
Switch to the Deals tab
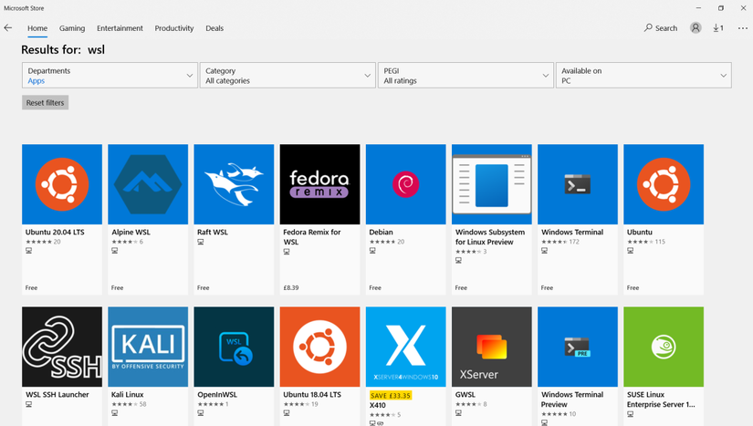[214, 28]
